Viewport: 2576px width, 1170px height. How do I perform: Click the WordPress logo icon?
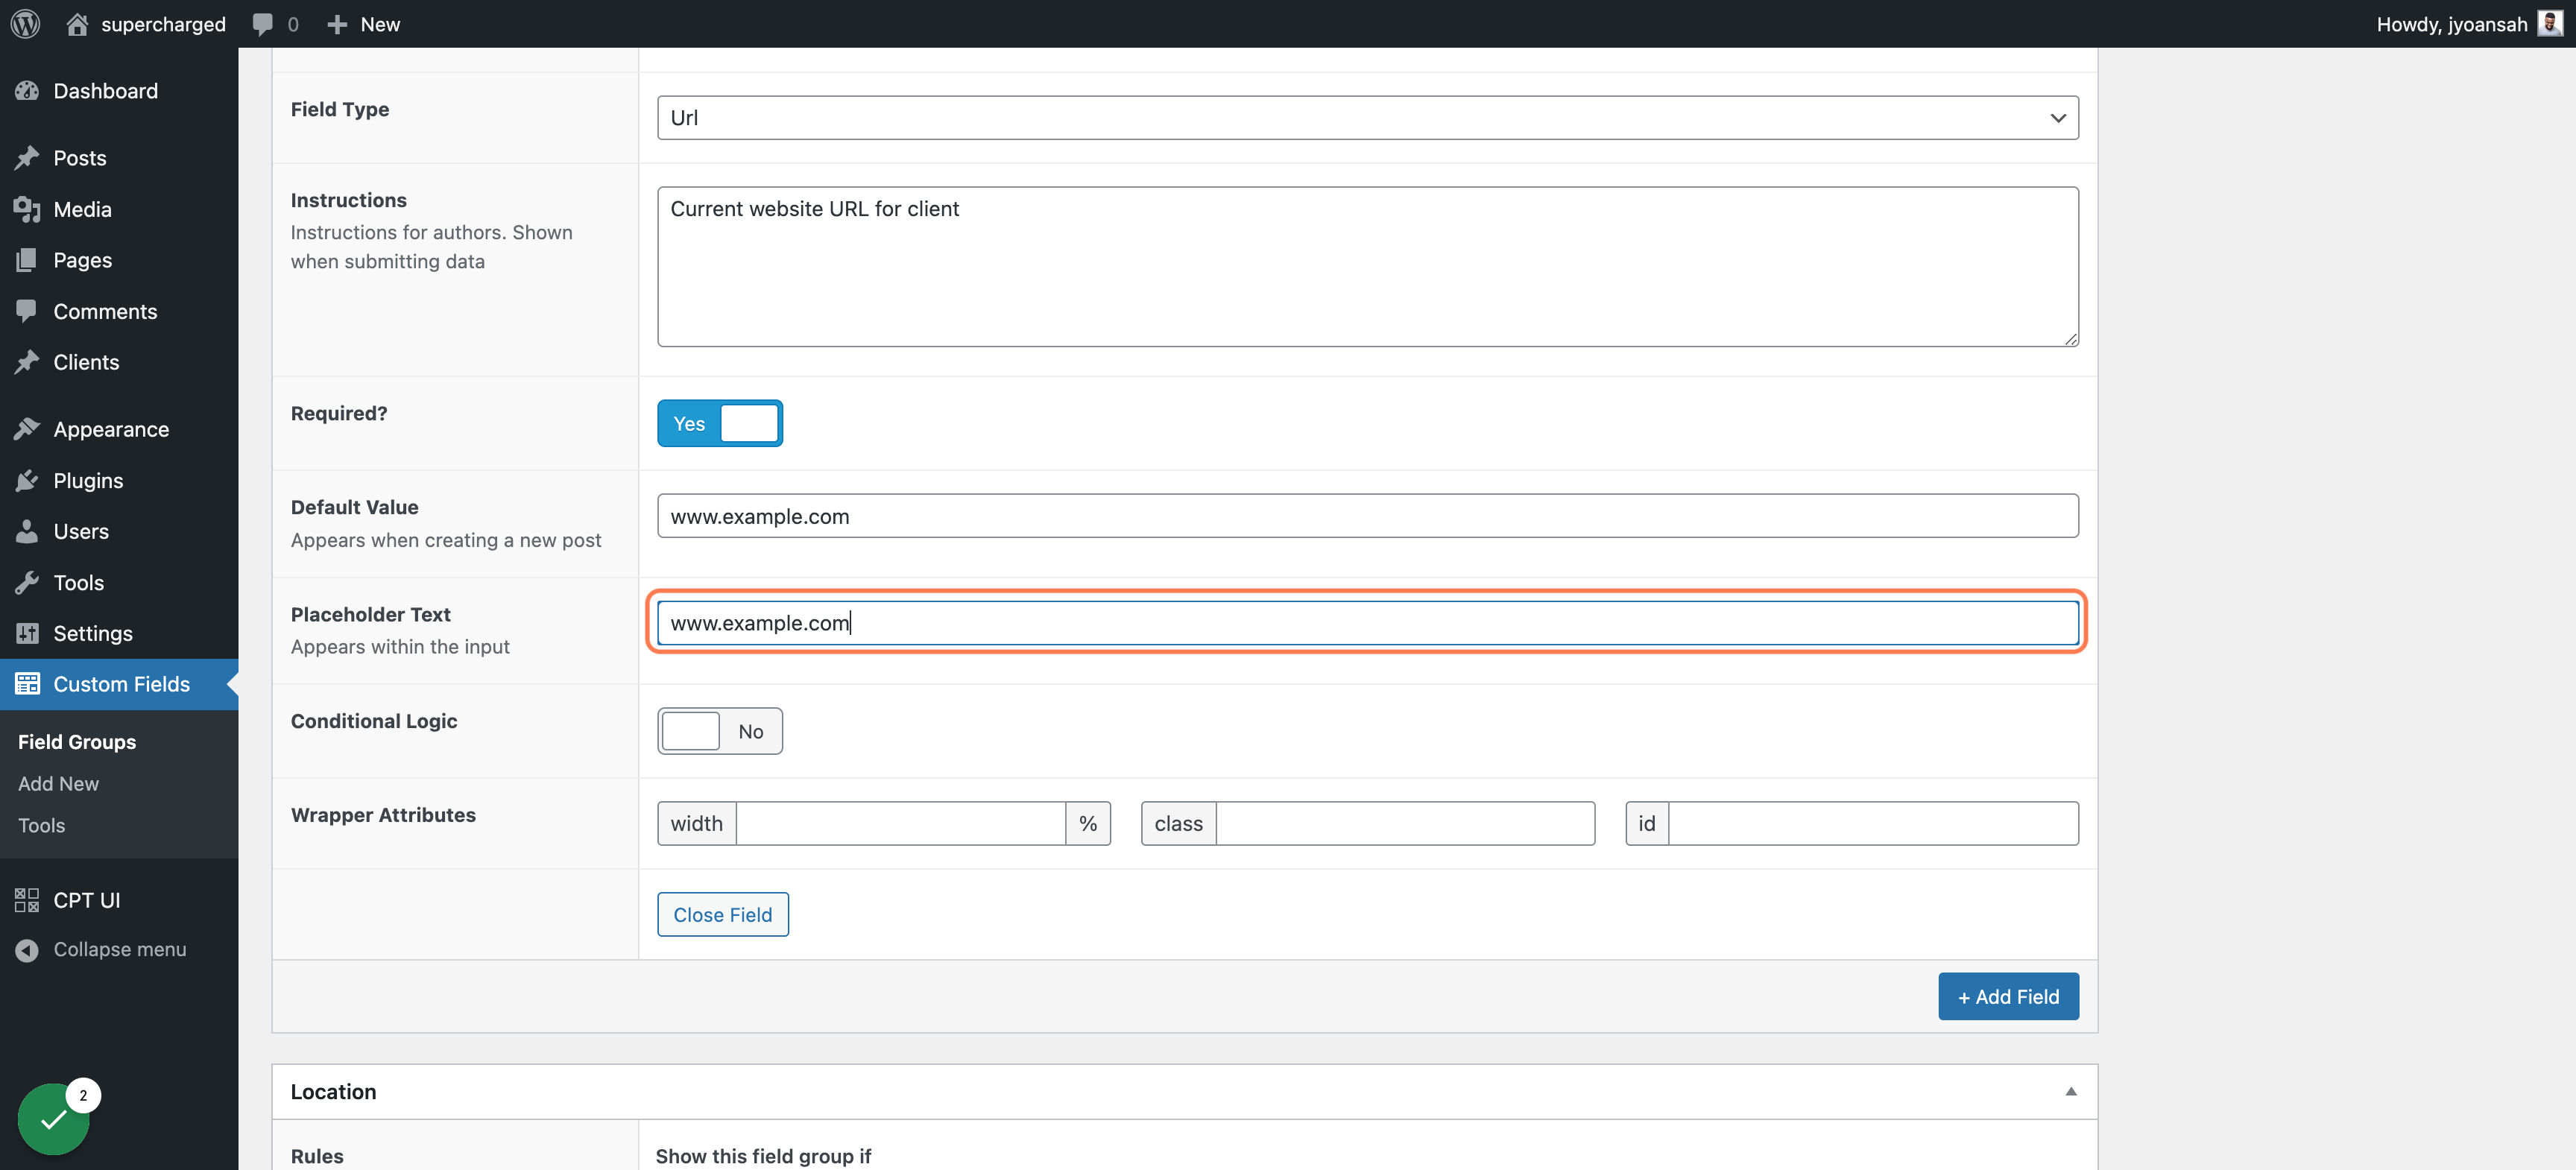tap(25, 23)
